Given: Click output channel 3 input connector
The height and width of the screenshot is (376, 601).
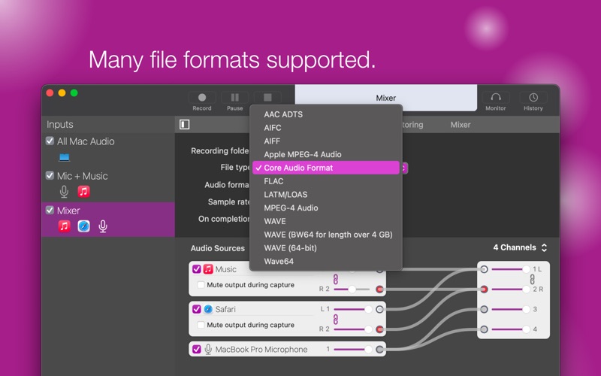Looking at the screenshot, I should 484,309.
